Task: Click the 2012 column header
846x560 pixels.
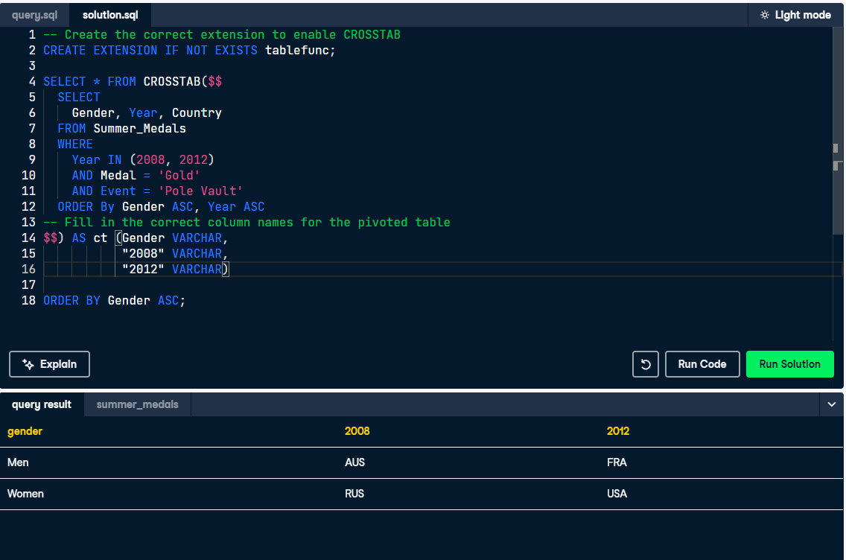Action: coord(618,431)
